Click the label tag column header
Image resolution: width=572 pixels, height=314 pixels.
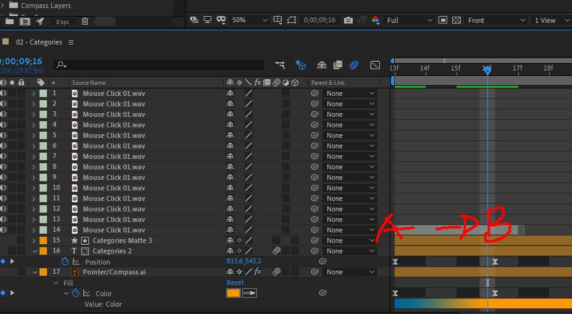41,82
